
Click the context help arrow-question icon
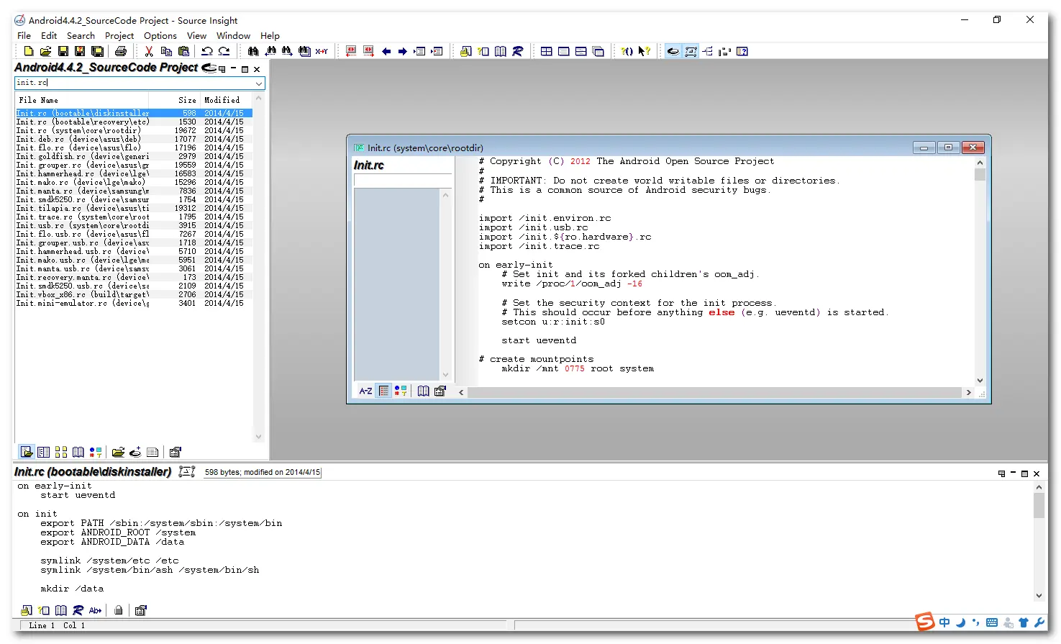645,51
